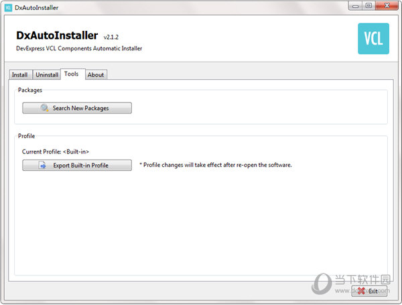The height and width of the screenshot is (305, 402).
Task: Click the VCL logo in the header
Action: 373,39
